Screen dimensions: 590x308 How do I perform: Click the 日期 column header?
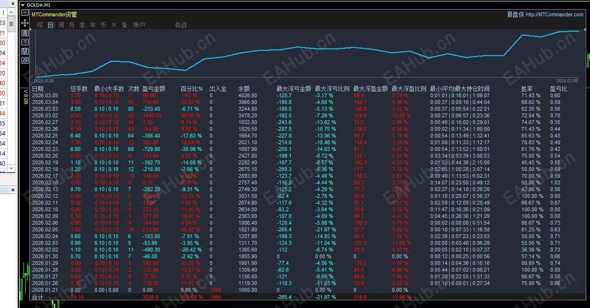click(x=38, y=89)
